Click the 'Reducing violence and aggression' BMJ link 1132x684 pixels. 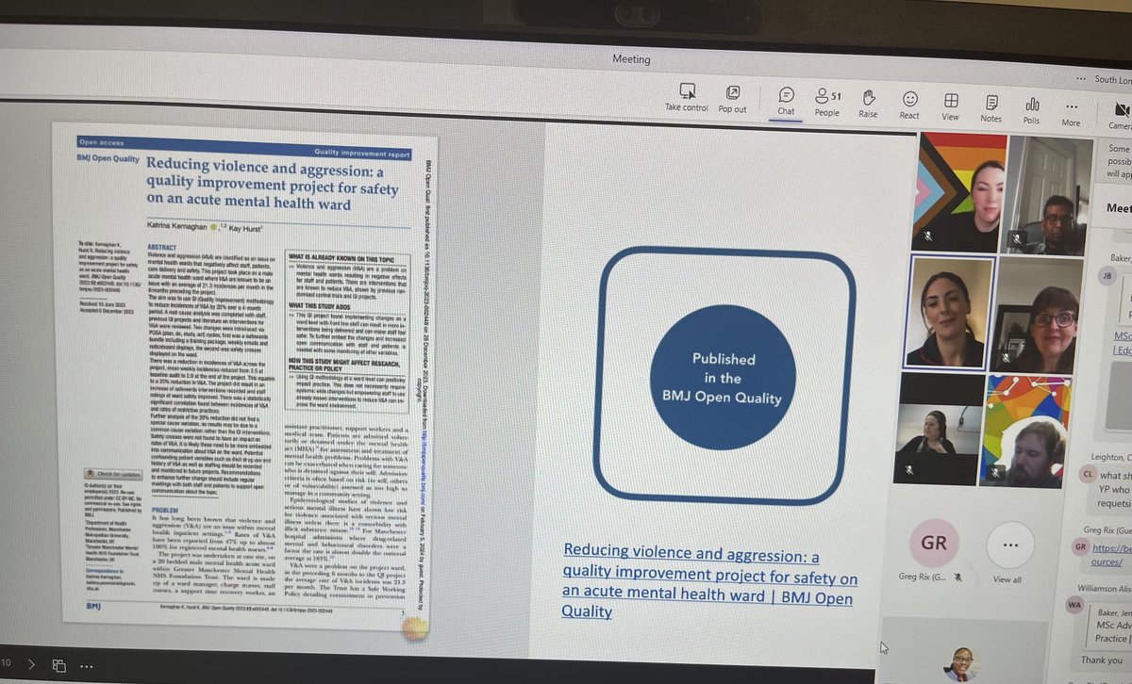[709, 581]
